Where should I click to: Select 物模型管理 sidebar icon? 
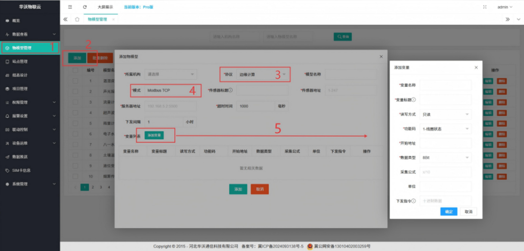point(7,48)
